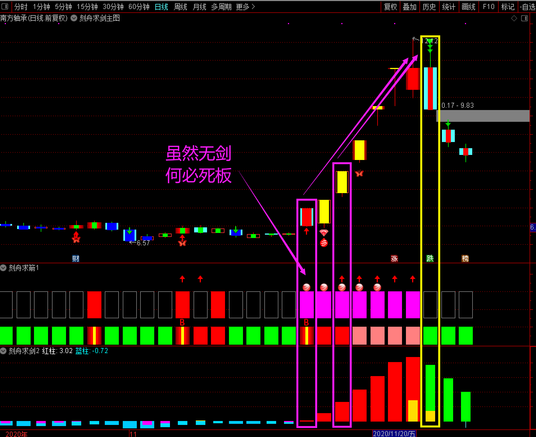Click the 11 month label on time axis
This screenshot has width=536, height=437.
pos(133,434)
